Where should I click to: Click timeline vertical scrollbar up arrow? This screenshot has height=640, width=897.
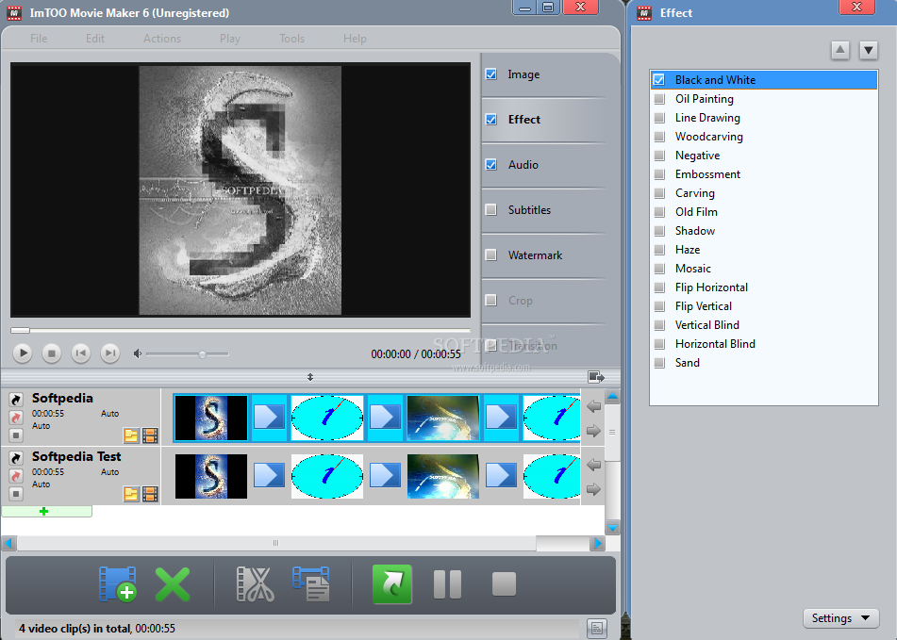pos(613,396)
